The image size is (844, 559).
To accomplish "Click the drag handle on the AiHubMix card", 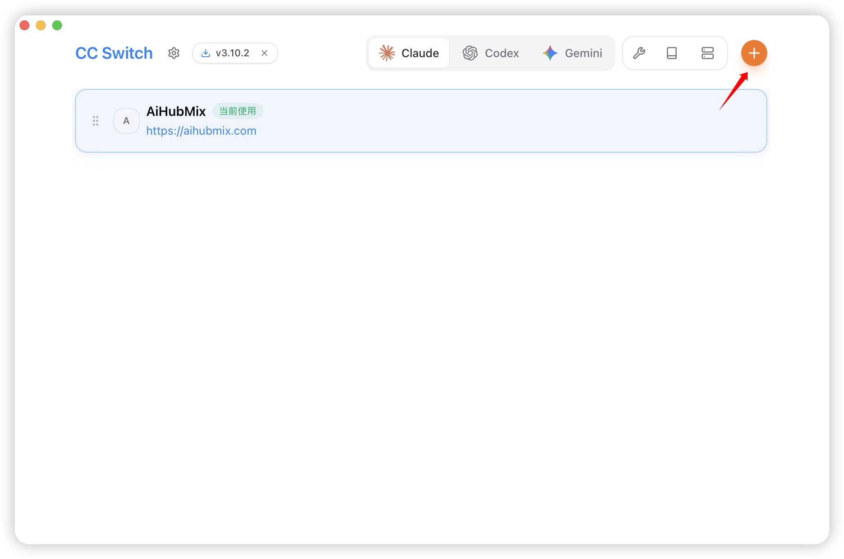I will (96, 121).
